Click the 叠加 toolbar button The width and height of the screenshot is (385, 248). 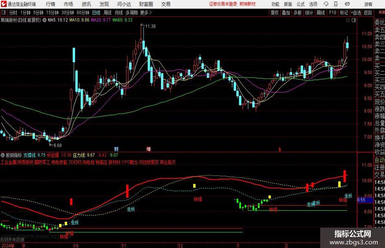tap(286, 13)
